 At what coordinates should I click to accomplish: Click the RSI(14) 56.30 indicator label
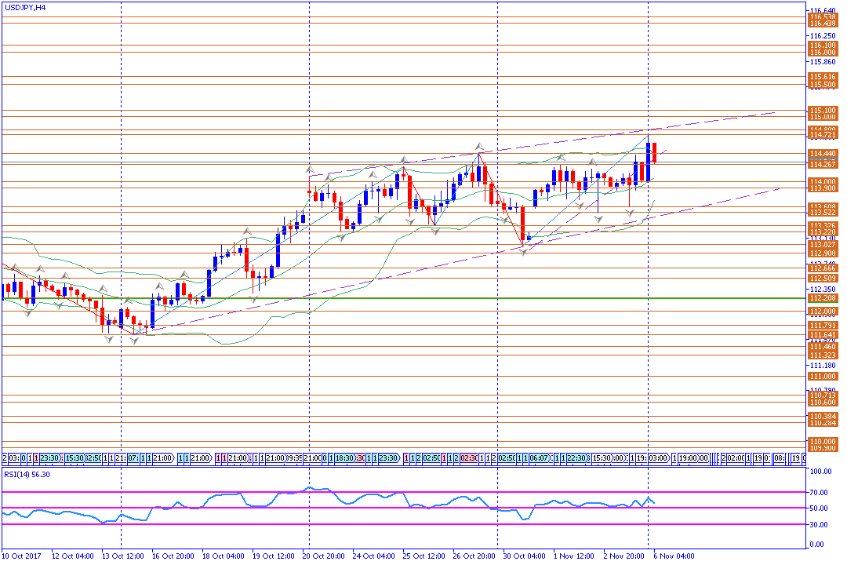pos(26,473)
